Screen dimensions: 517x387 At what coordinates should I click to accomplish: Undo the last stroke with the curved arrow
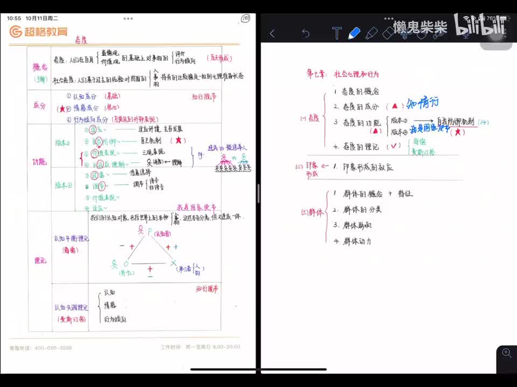point(306,33)
